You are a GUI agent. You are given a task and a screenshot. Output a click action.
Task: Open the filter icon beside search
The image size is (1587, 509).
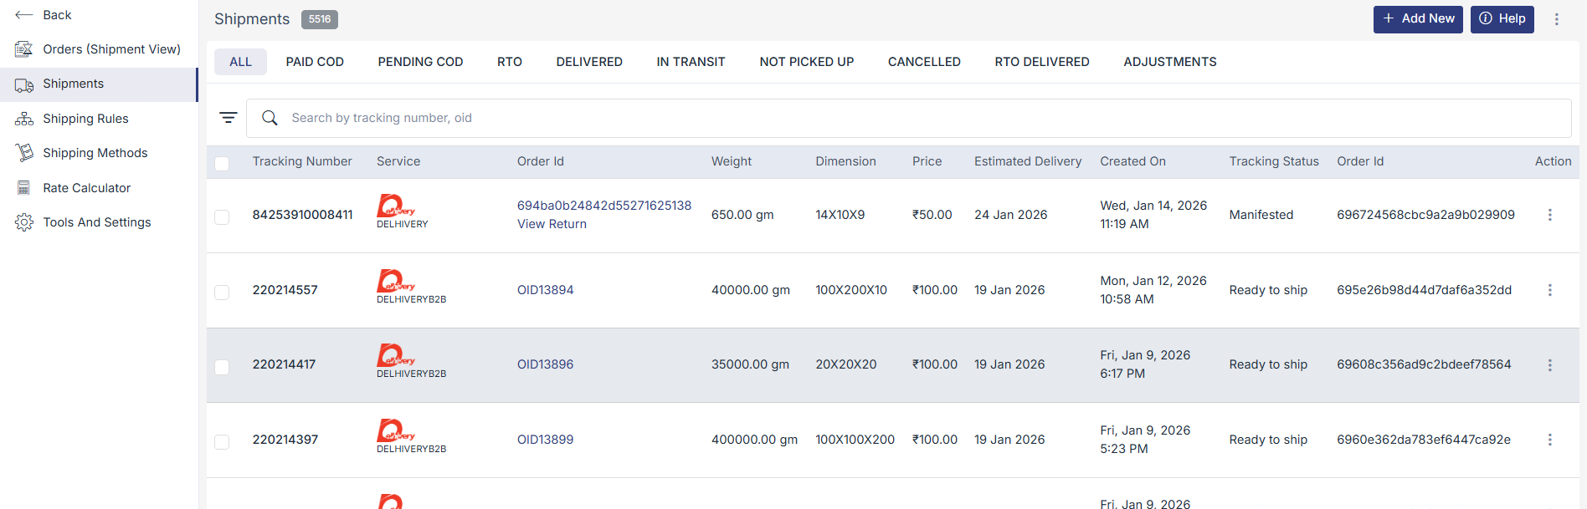point(228,118)
